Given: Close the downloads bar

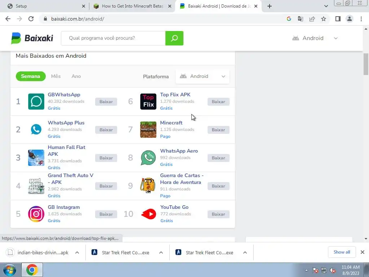Looking at the screenshot, I should pyautogui.click(x=363, y=252).
